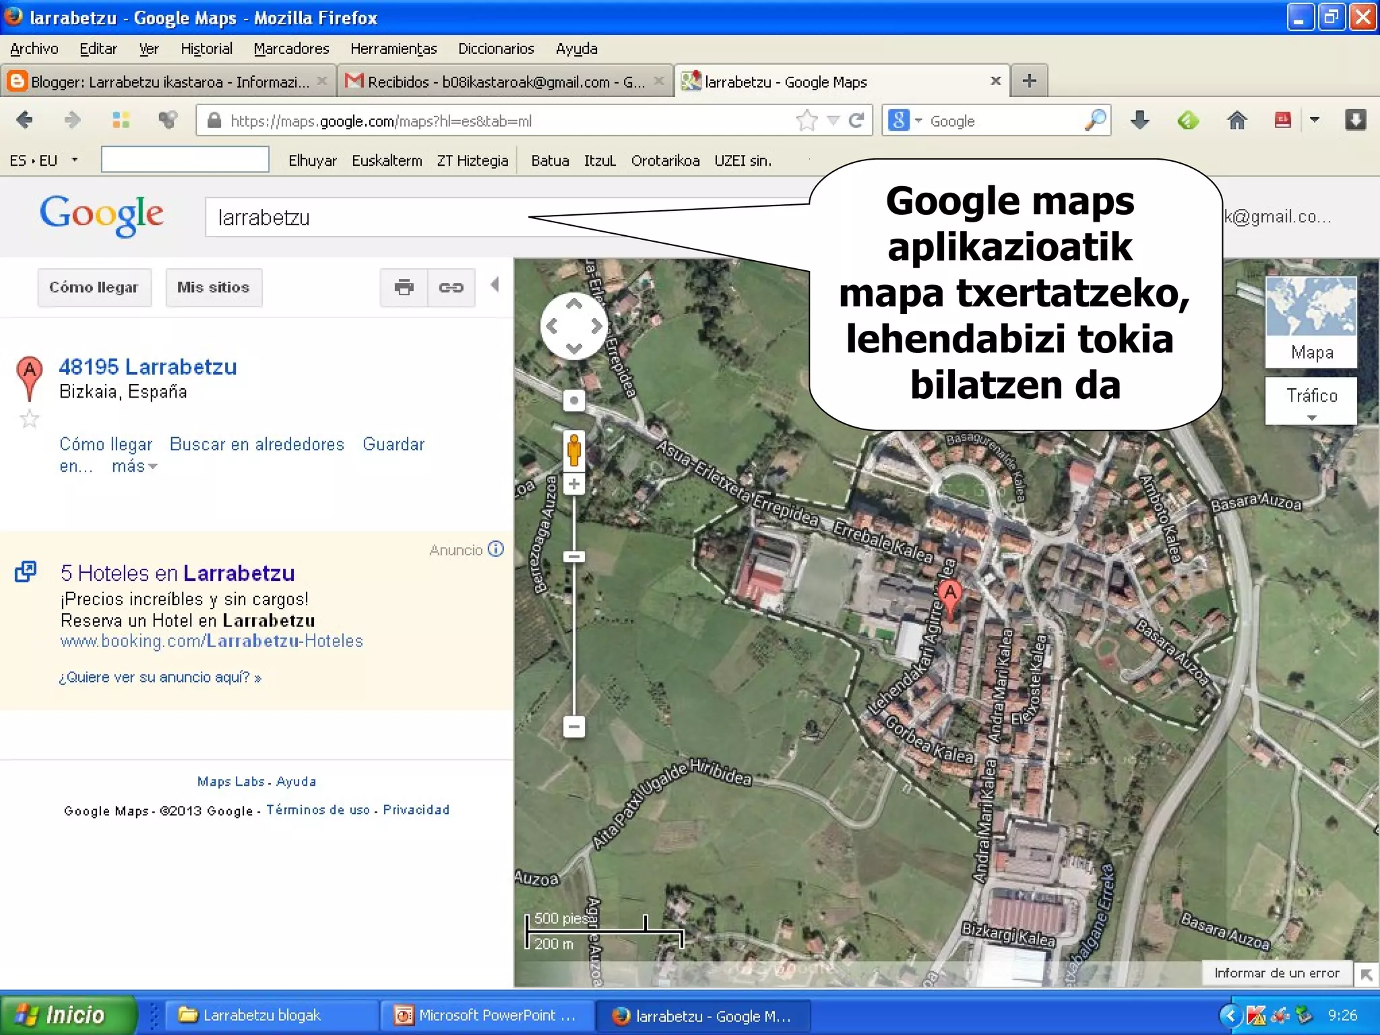Open the ad info icon next to Anuncio
This screenshot has height=1035, width=1380.
(x=496, y=549)
